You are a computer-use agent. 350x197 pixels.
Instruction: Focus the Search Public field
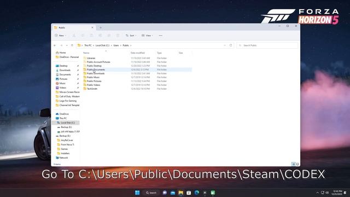click(x=267, y=45)
